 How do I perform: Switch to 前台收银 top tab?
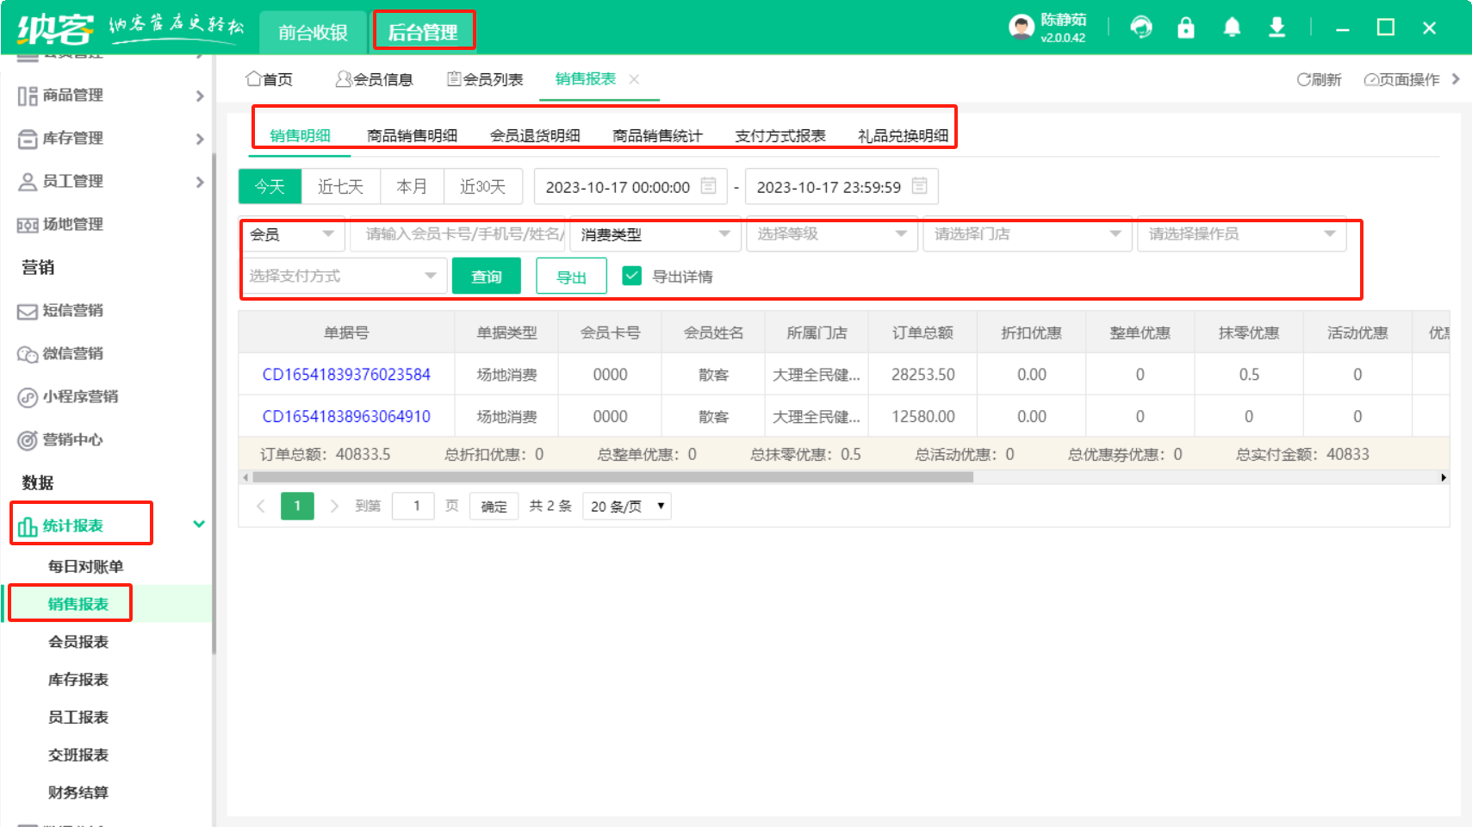[313, 33]
